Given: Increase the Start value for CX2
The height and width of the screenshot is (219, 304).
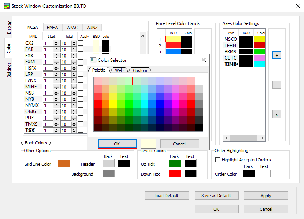Looking at the screenshot, I should 56,42.
